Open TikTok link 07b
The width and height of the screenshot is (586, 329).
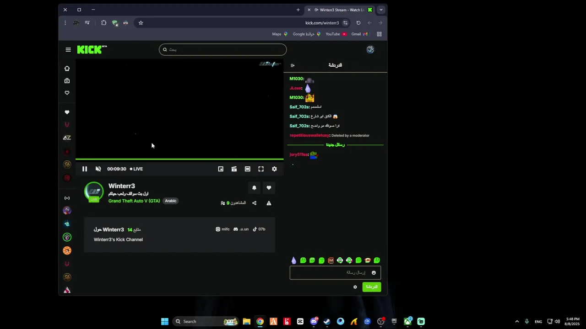(x=259, y=229)
